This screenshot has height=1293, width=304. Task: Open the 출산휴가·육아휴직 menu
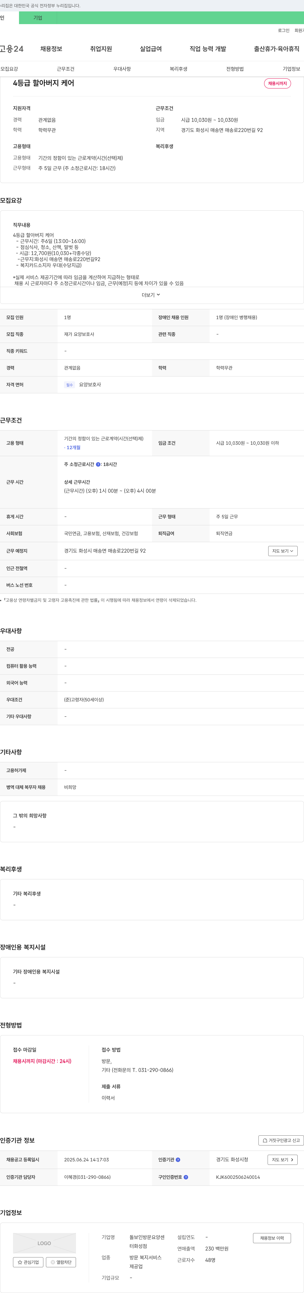point(276,49)
